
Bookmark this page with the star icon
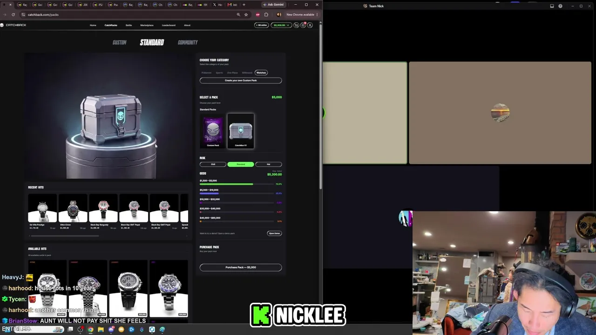[246, 14]
